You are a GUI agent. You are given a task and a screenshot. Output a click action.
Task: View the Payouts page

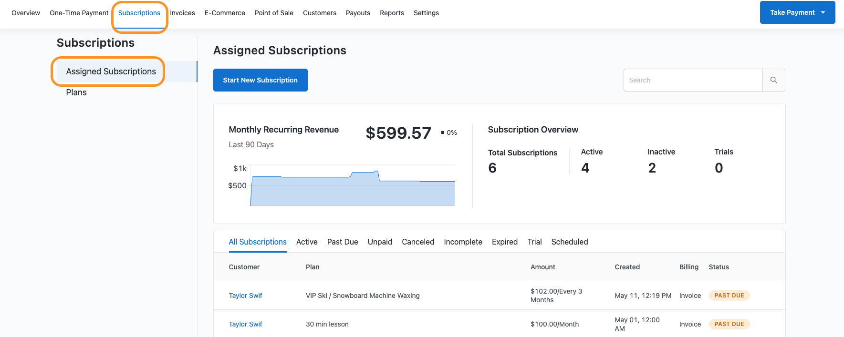358,13
